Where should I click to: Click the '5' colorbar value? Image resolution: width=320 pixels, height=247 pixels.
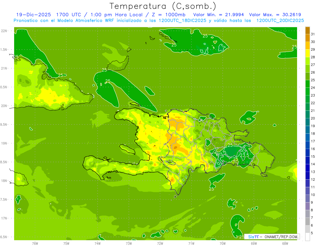[x=312, y=233]
